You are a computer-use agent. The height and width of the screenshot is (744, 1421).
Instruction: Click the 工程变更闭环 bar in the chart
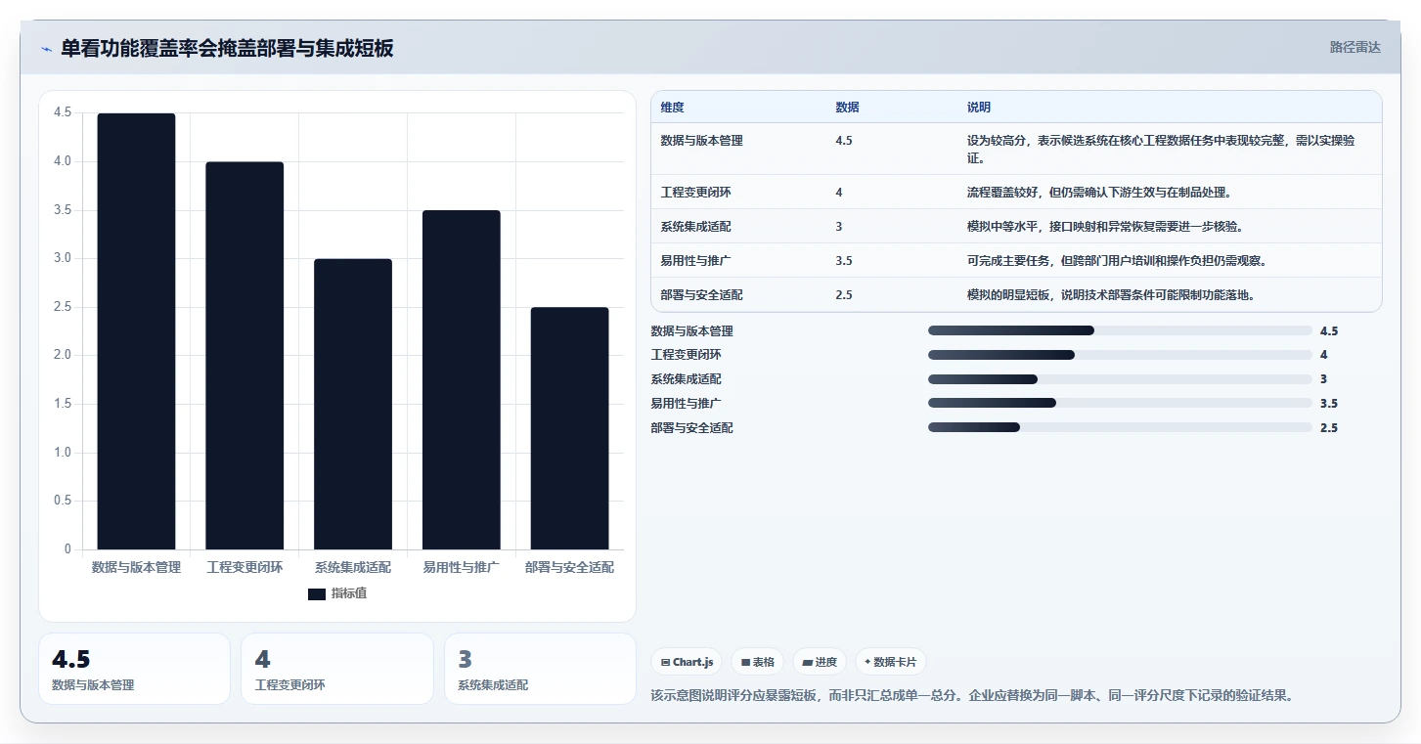tap(244, 356)
